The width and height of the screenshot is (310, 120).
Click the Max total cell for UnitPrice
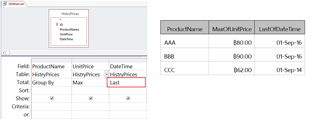[90, 83]
